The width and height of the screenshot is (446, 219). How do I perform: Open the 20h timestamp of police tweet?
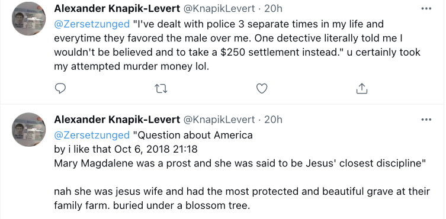[273, 9]
